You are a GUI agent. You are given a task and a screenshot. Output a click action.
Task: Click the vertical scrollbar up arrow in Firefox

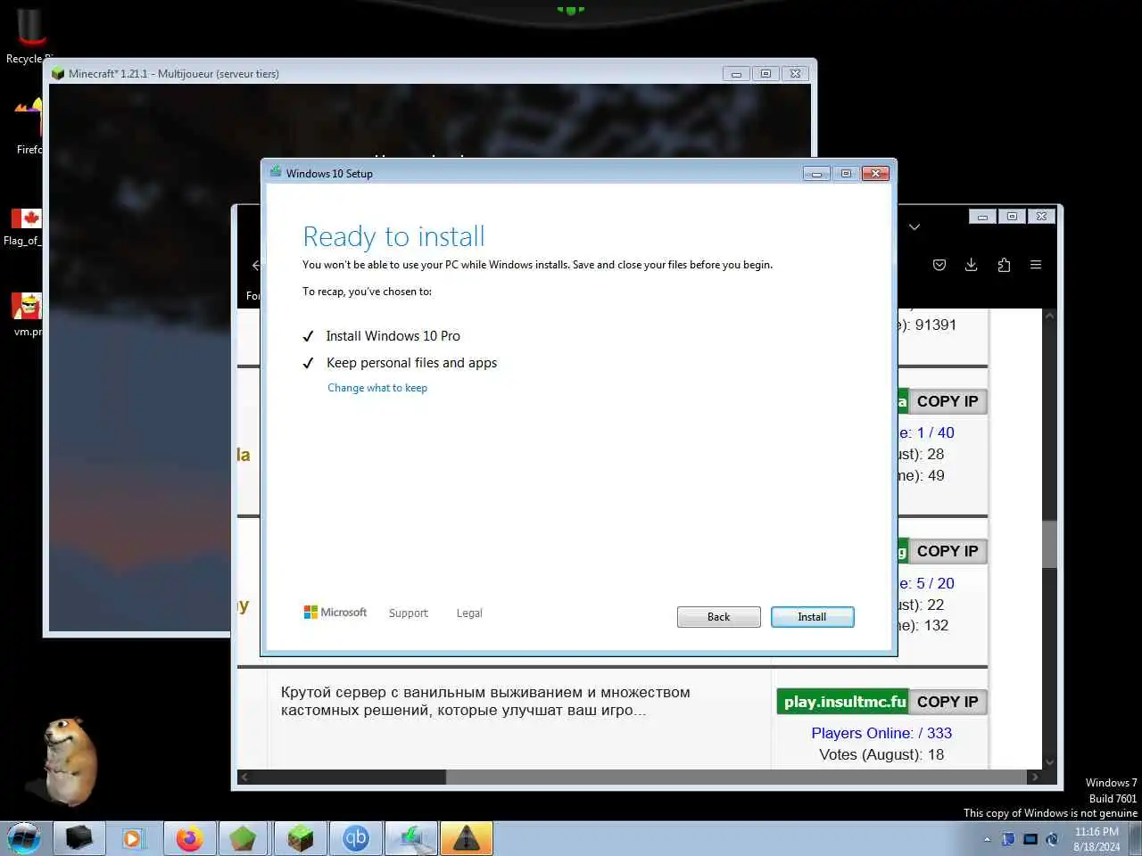click(x=1049, y=316)
